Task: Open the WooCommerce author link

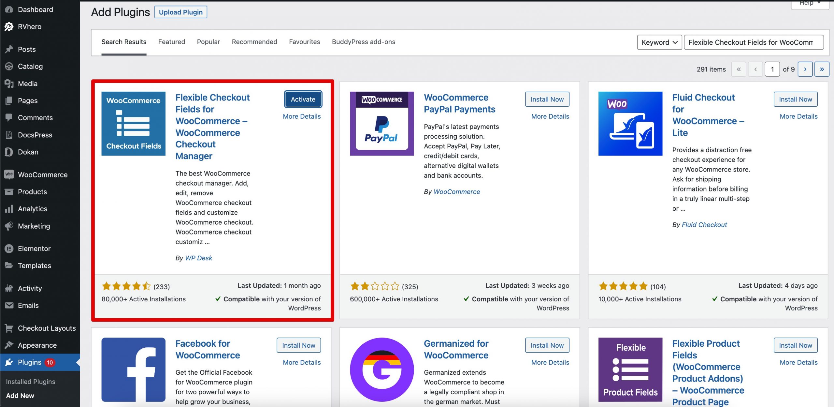Action: tap(457, 192)
